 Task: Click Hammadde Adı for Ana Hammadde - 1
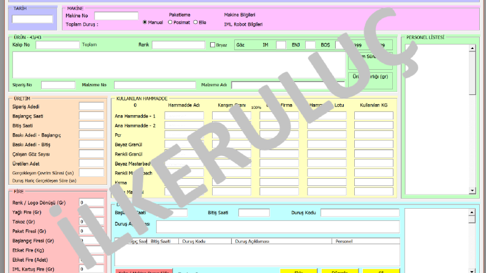(184, 116)
